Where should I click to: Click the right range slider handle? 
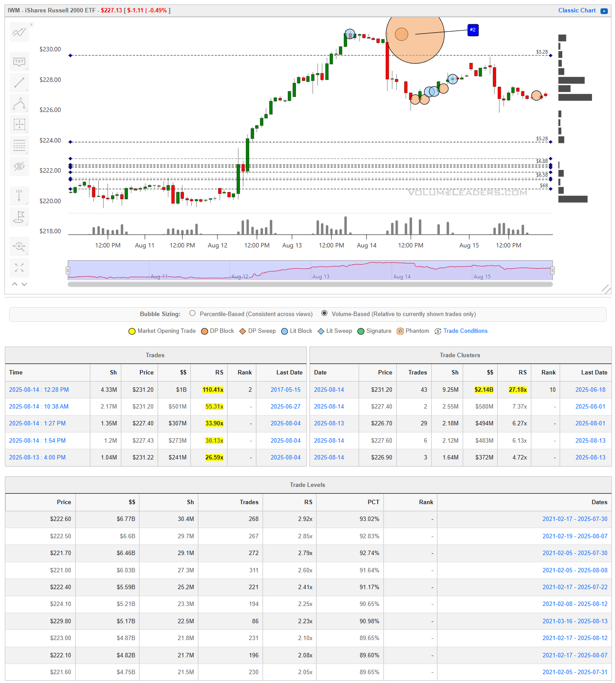tap(553, 270)
